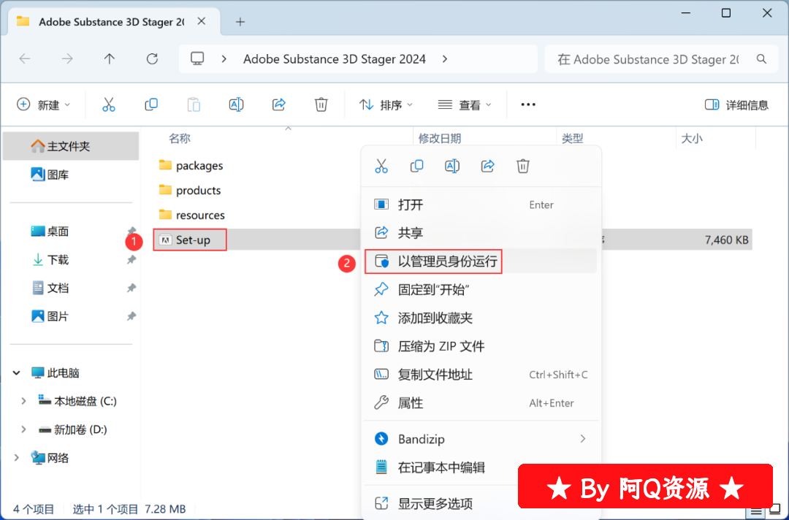
Task: Choose 复制文件地址 in the context menu
Action: [x=481, y=375]
